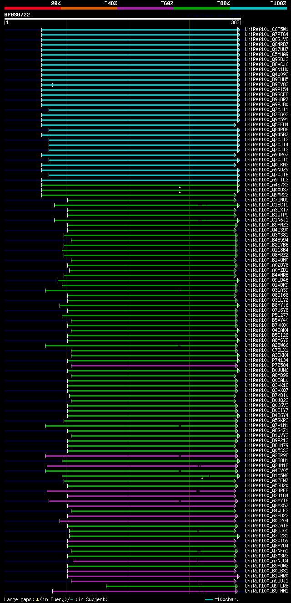Select label UniRef100_B0C204

point(266,521)
